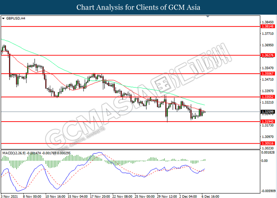Screen dimensions: 277x198
Task: Click the 22 Nov 08:00 time label
Action: pyautogui.click(x=122, y=196)
